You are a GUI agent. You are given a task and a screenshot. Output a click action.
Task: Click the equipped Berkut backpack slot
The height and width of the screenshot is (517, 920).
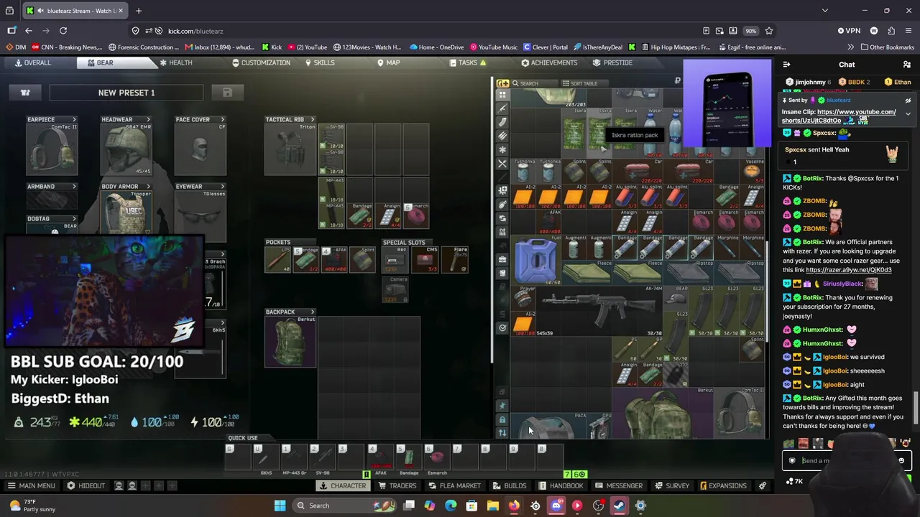pyautogui.click(x=290, y=341)
